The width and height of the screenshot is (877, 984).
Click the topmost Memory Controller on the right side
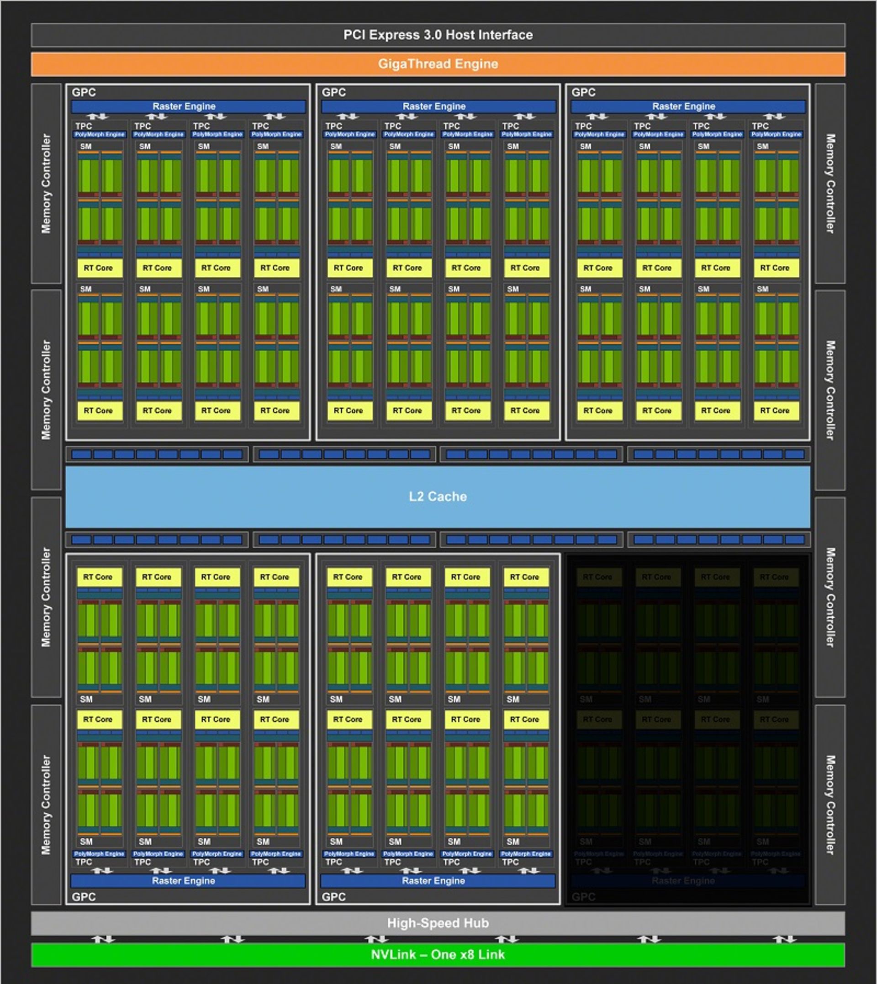[x=830, y=184]
